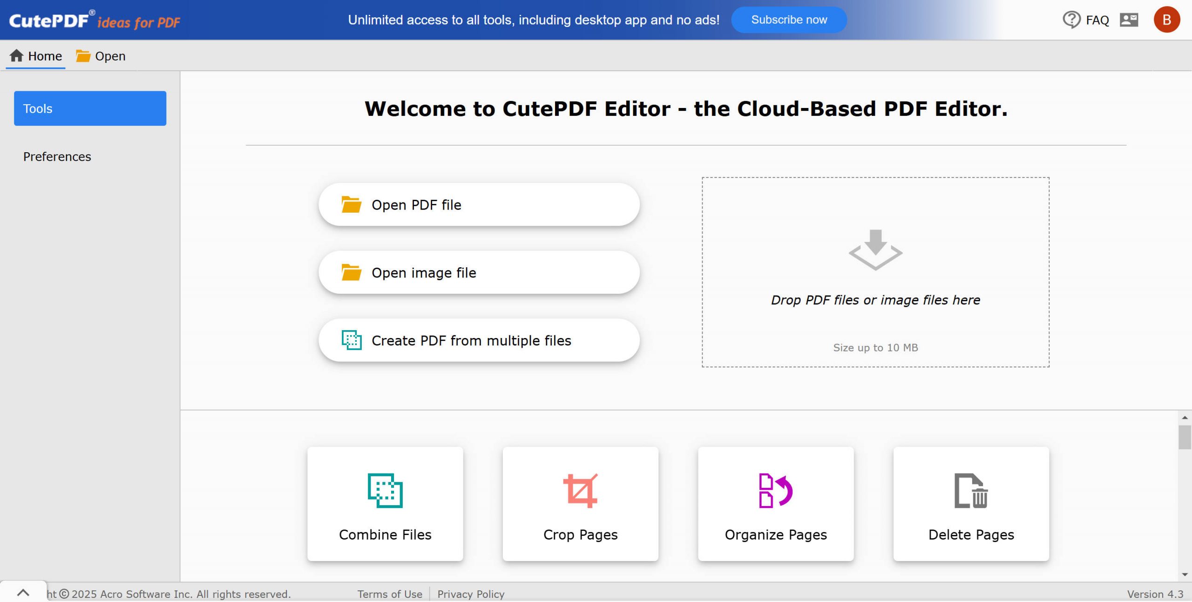Click the user avatar B

pyautogui.click(x=1167, y=20)
